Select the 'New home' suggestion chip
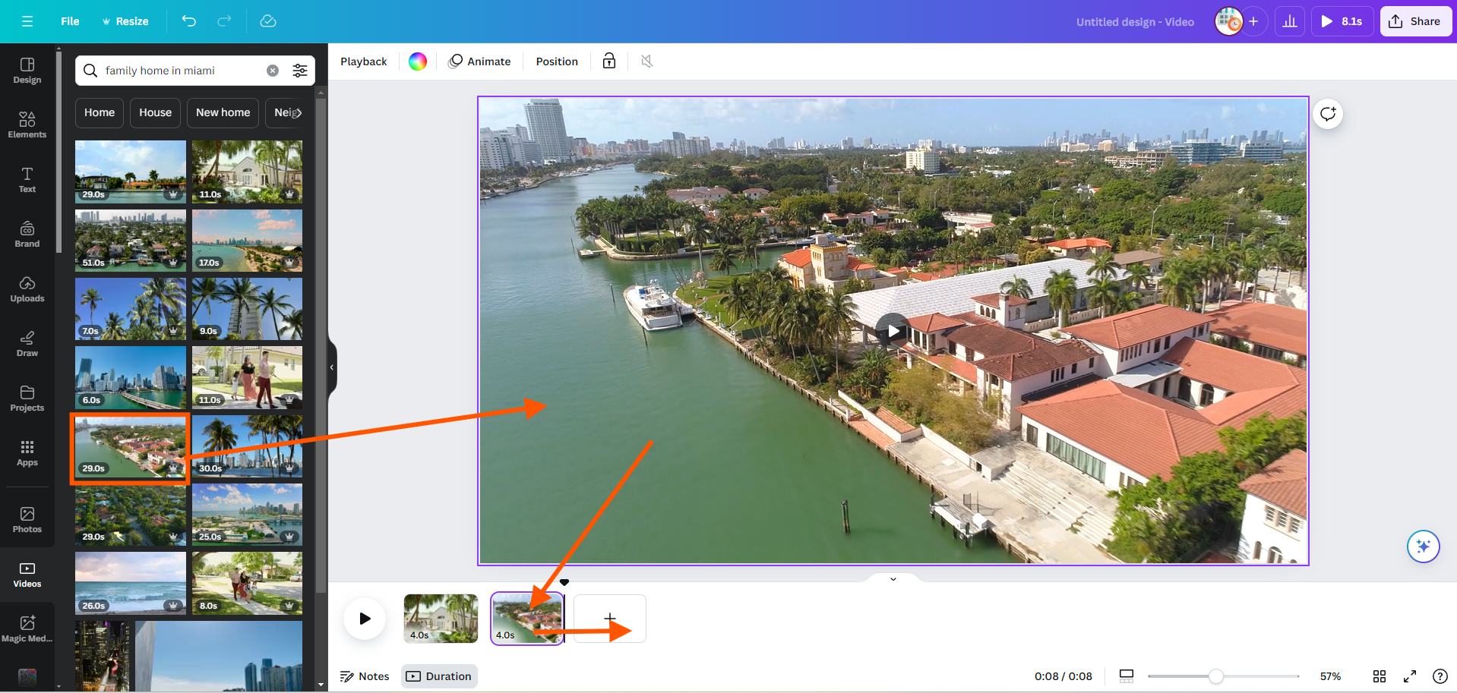1457x693 pixels. tap(223, 112)
